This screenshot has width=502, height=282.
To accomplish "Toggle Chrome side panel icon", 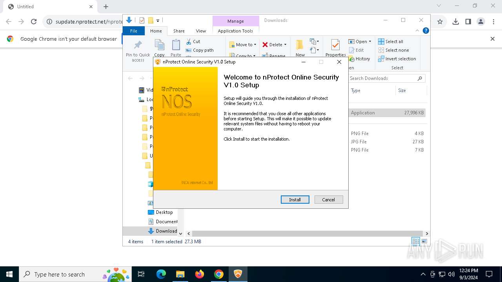I will (468, 22).
